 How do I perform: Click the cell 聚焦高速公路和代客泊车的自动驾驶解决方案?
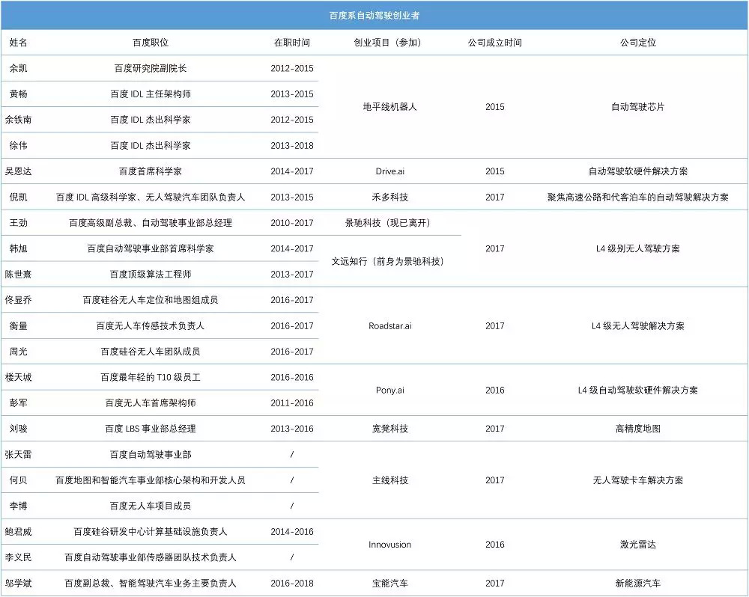click(637, 197)
